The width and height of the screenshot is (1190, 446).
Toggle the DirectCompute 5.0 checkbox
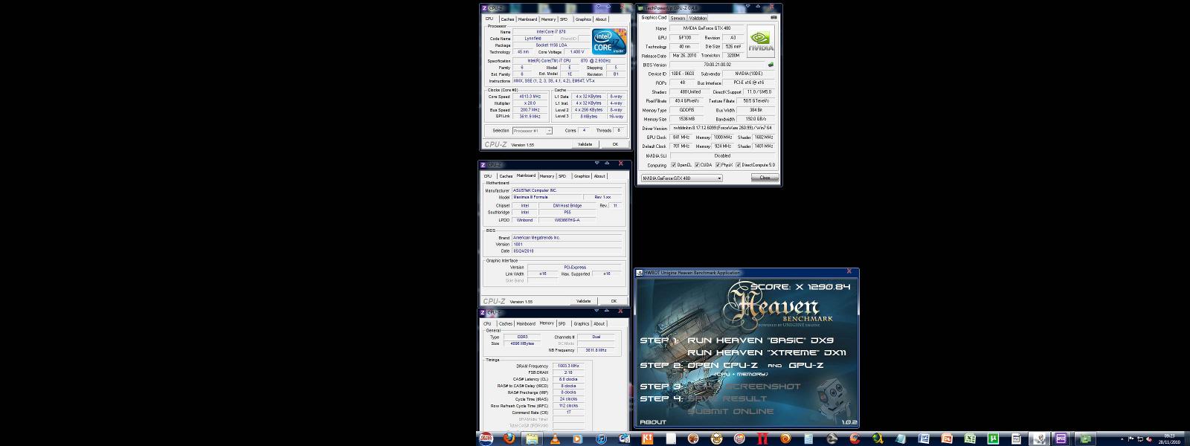pos(739,165)
